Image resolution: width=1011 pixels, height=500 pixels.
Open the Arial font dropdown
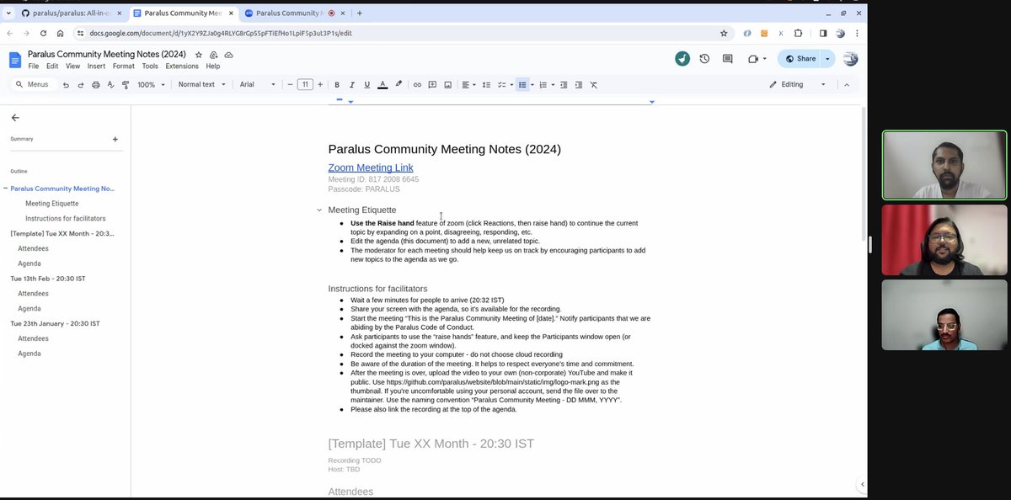point(257,85)
